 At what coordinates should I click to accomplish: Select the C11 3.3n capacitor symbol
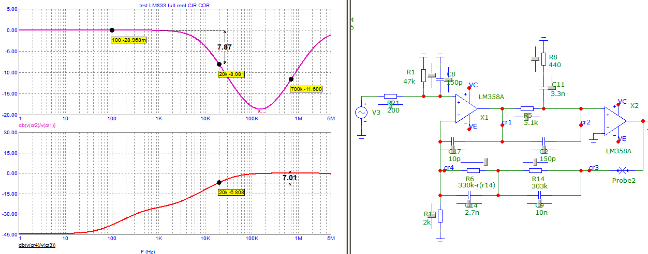click(543, 87)
